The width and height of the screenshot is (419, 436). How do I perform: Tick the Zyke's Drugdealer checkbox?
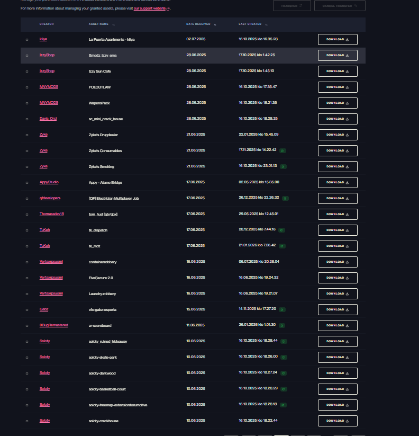pyautogui.click(x=27, y=135)
